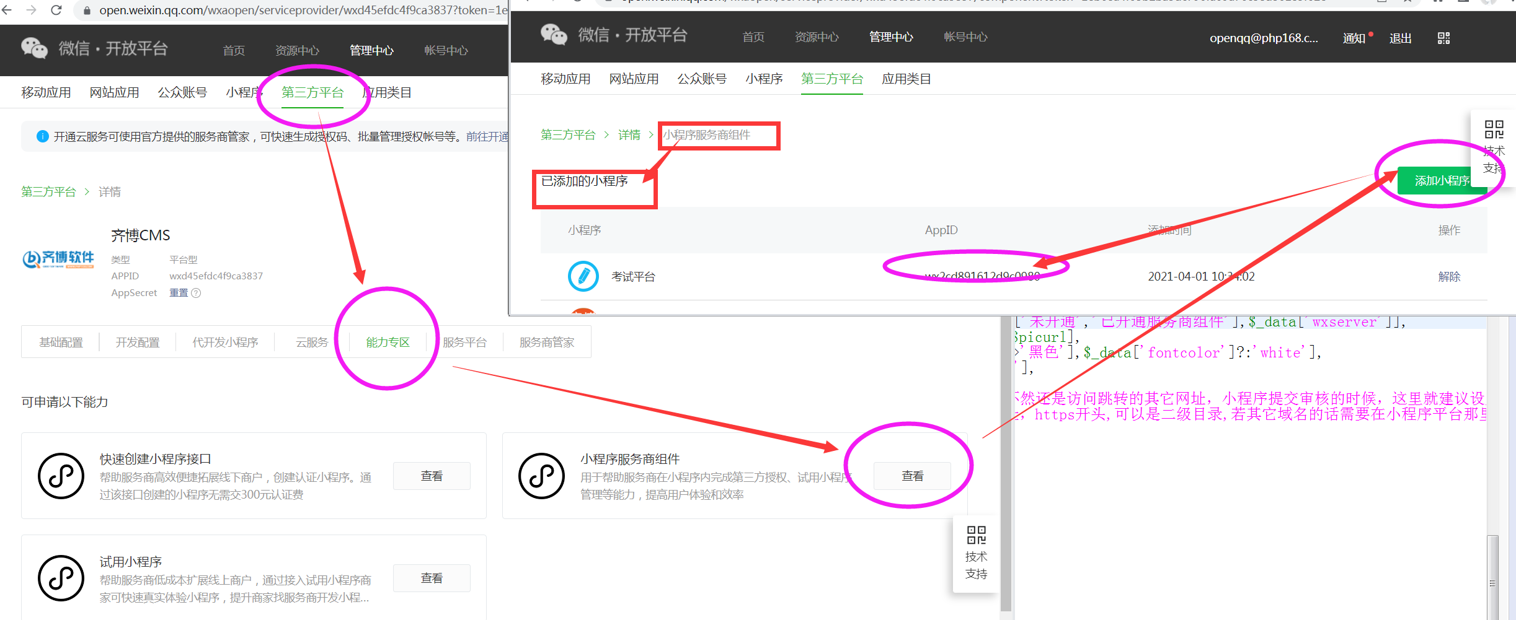Click the browser reload icon
Image resolution: width=1516 pixels, height=620 pixels.
(56, 10)
